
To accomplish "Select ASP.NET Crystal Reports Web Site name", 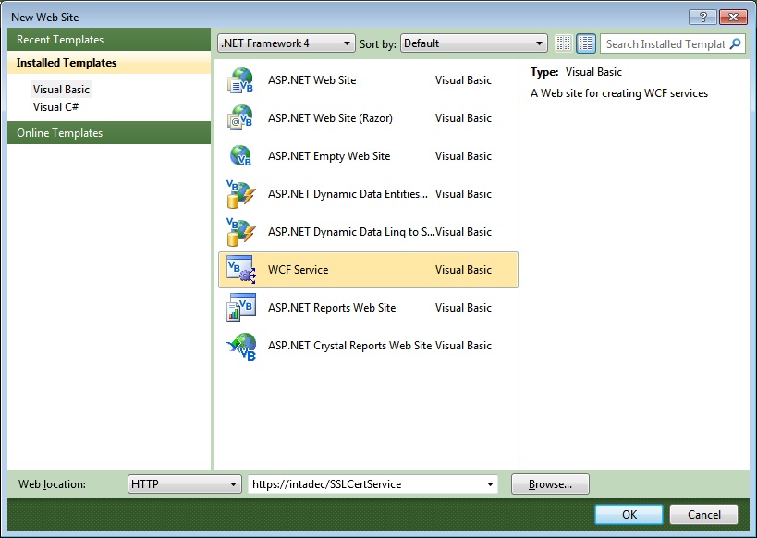I will point(349,346).
